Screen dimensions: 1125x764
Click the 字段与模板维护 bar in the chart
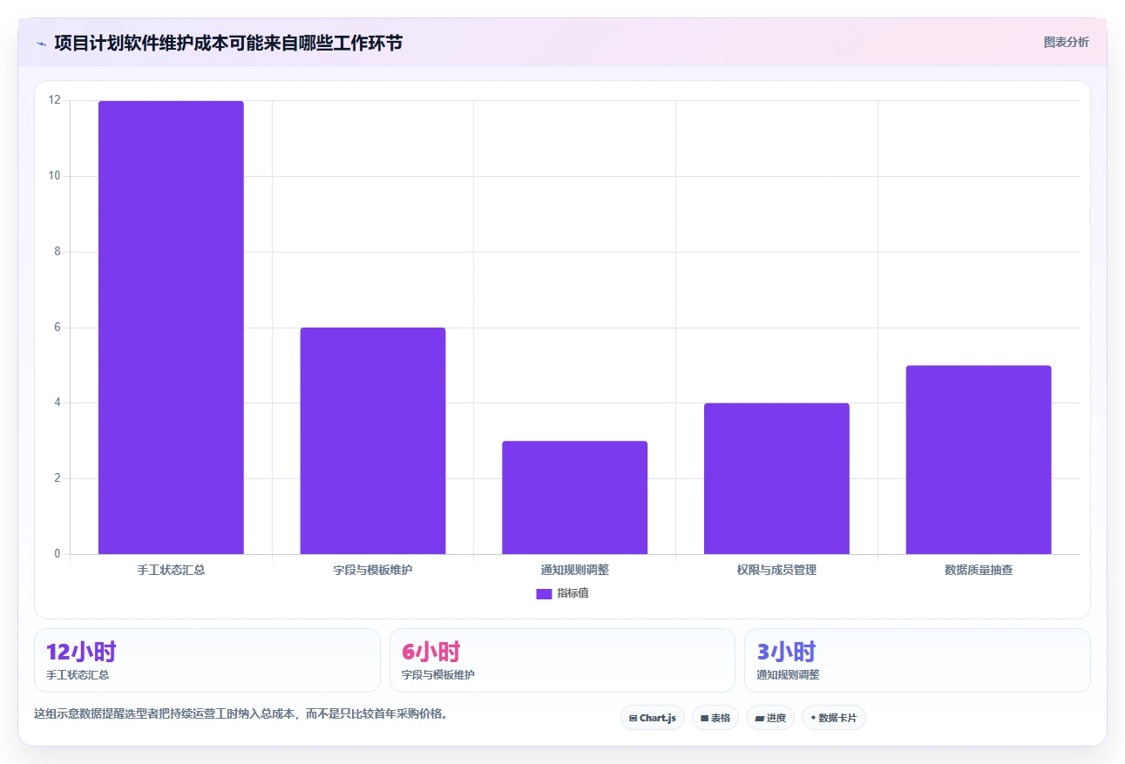(373, 441)
